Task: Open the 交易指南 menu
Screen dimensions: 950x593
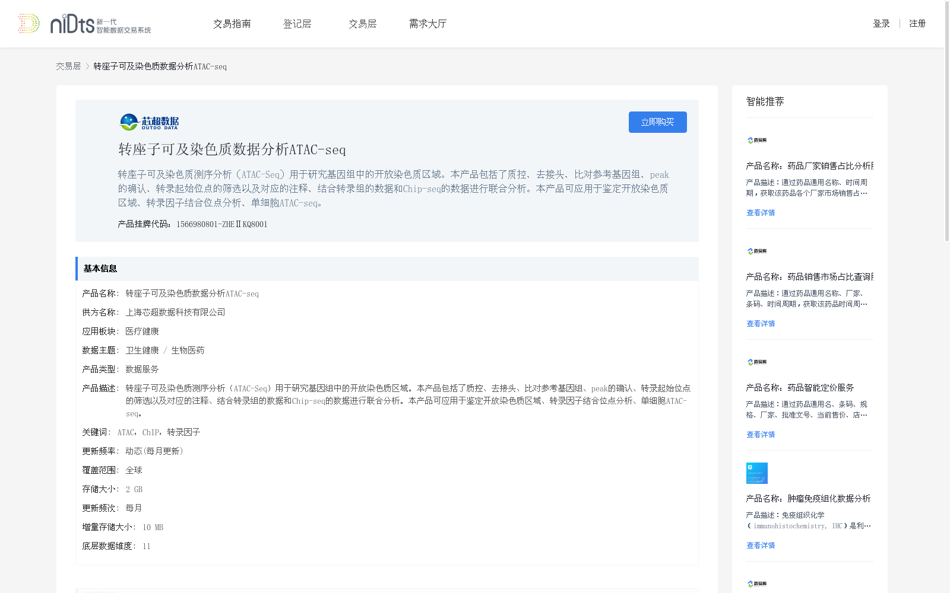Action: click(x=232, y=24)
